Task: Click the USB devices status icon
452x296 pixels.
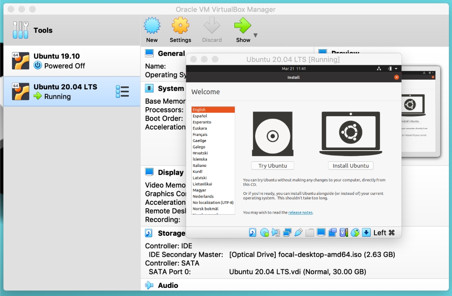Action: pos(298,232)
